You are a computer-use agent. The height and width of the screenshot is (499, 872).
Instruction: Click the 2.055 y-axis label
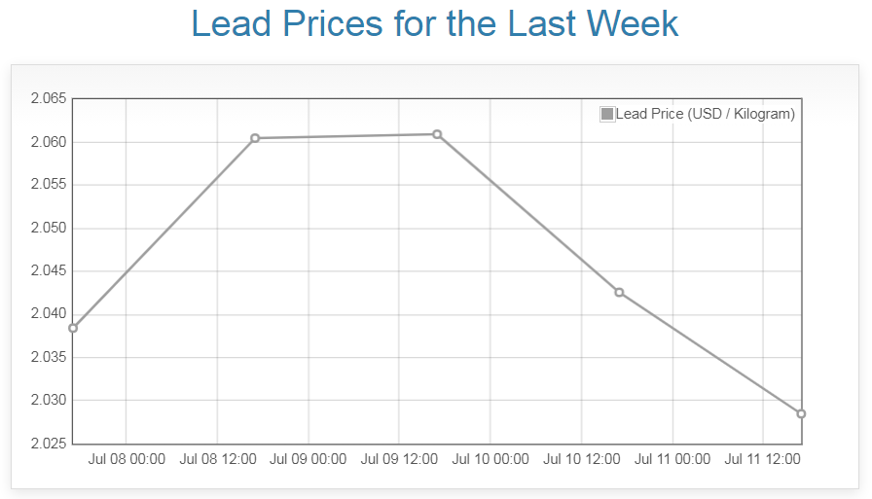point(48,185)
